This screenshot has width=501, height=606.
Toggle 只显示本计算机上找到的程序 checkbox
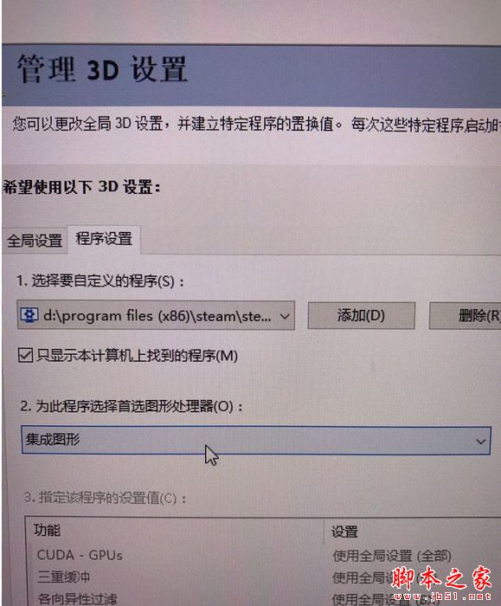tap(25, 355)
